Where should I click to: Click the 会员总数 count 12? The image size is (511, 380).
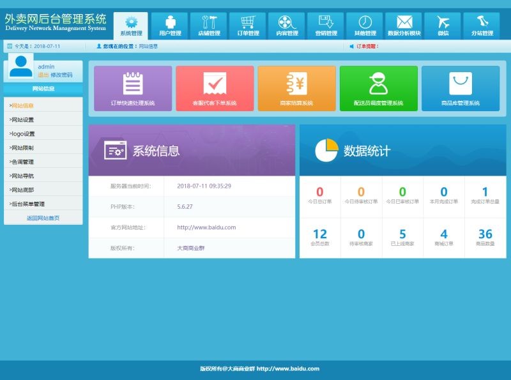click(320, 234)
